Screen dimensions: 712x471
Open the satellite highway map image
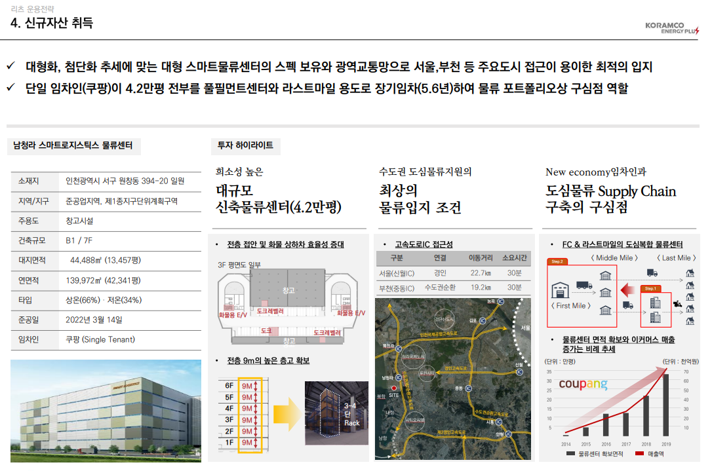click(453, 379)
